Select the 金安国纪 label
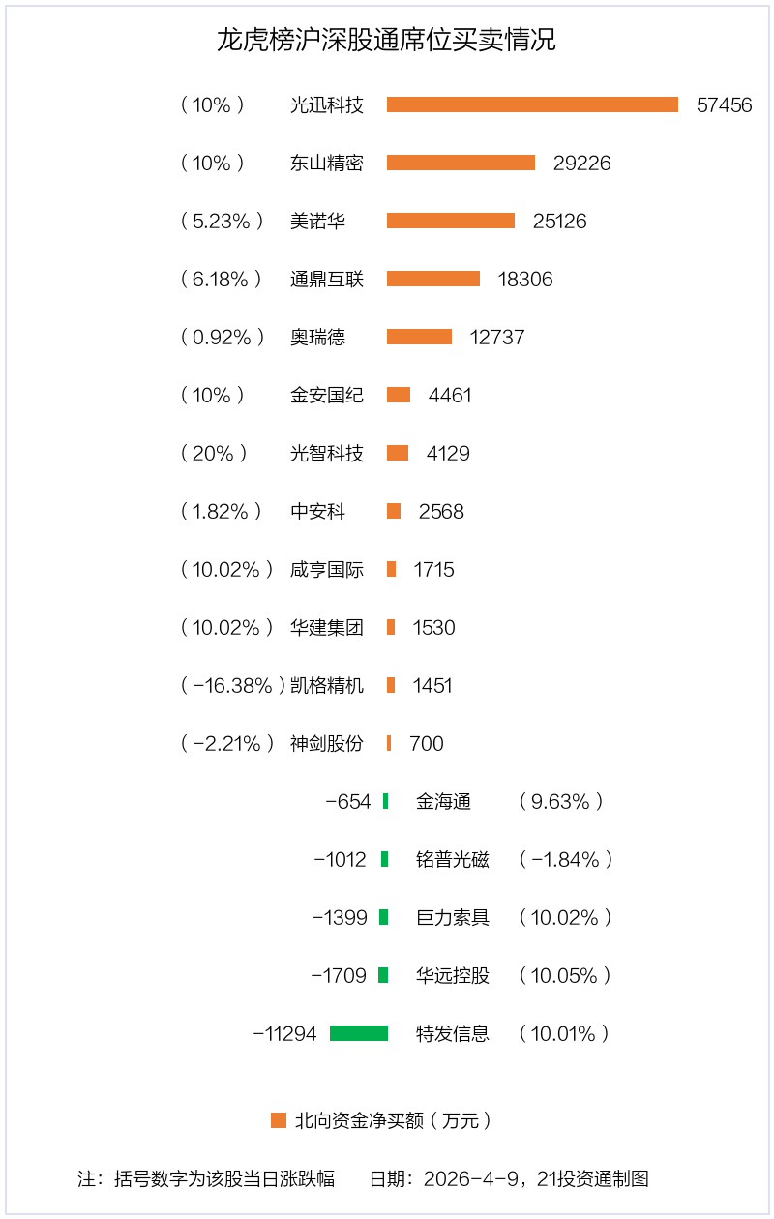774x1219 pixels. point(327,395)
